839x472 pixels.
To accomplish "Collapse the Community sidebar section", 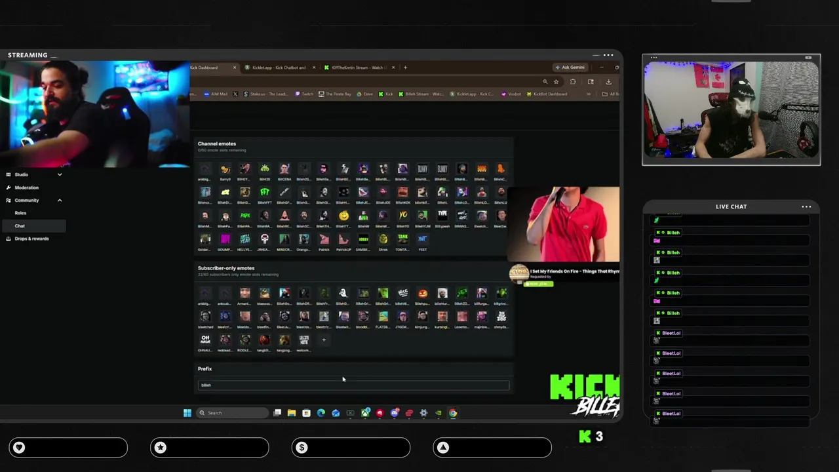I will [60, 200].
